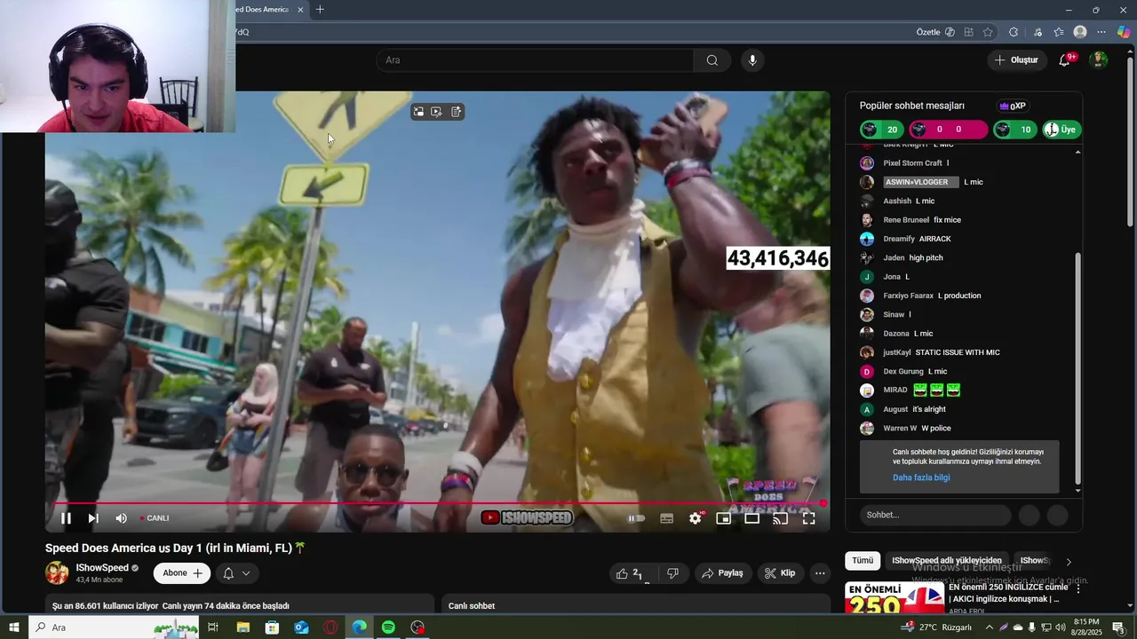Toggle the autoplay switch in player
The image size is (1137, 639).
pyautogui.click(x=636, y=518)
